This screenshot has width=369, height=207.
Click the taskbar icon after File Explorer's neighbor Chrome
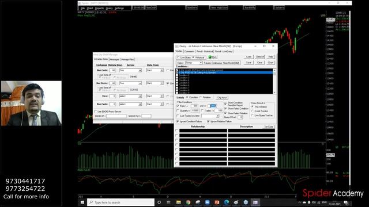pos(198,202)
